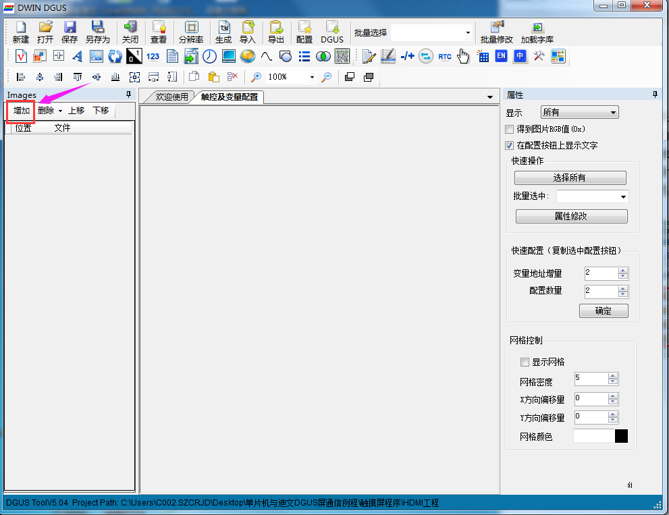Click 增加 in the Images panel
Viewport: 669px width, 515px height.
22,111
